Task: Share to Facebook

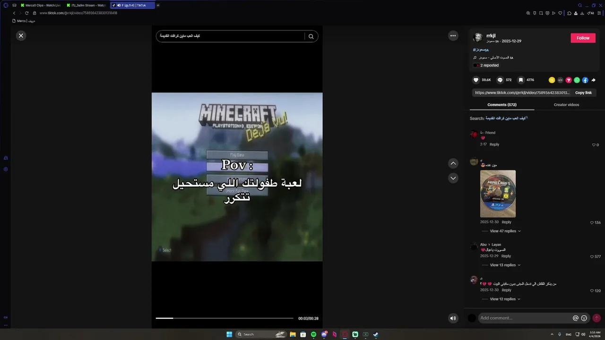Action: pyautogui.click(x=585, y=80)
